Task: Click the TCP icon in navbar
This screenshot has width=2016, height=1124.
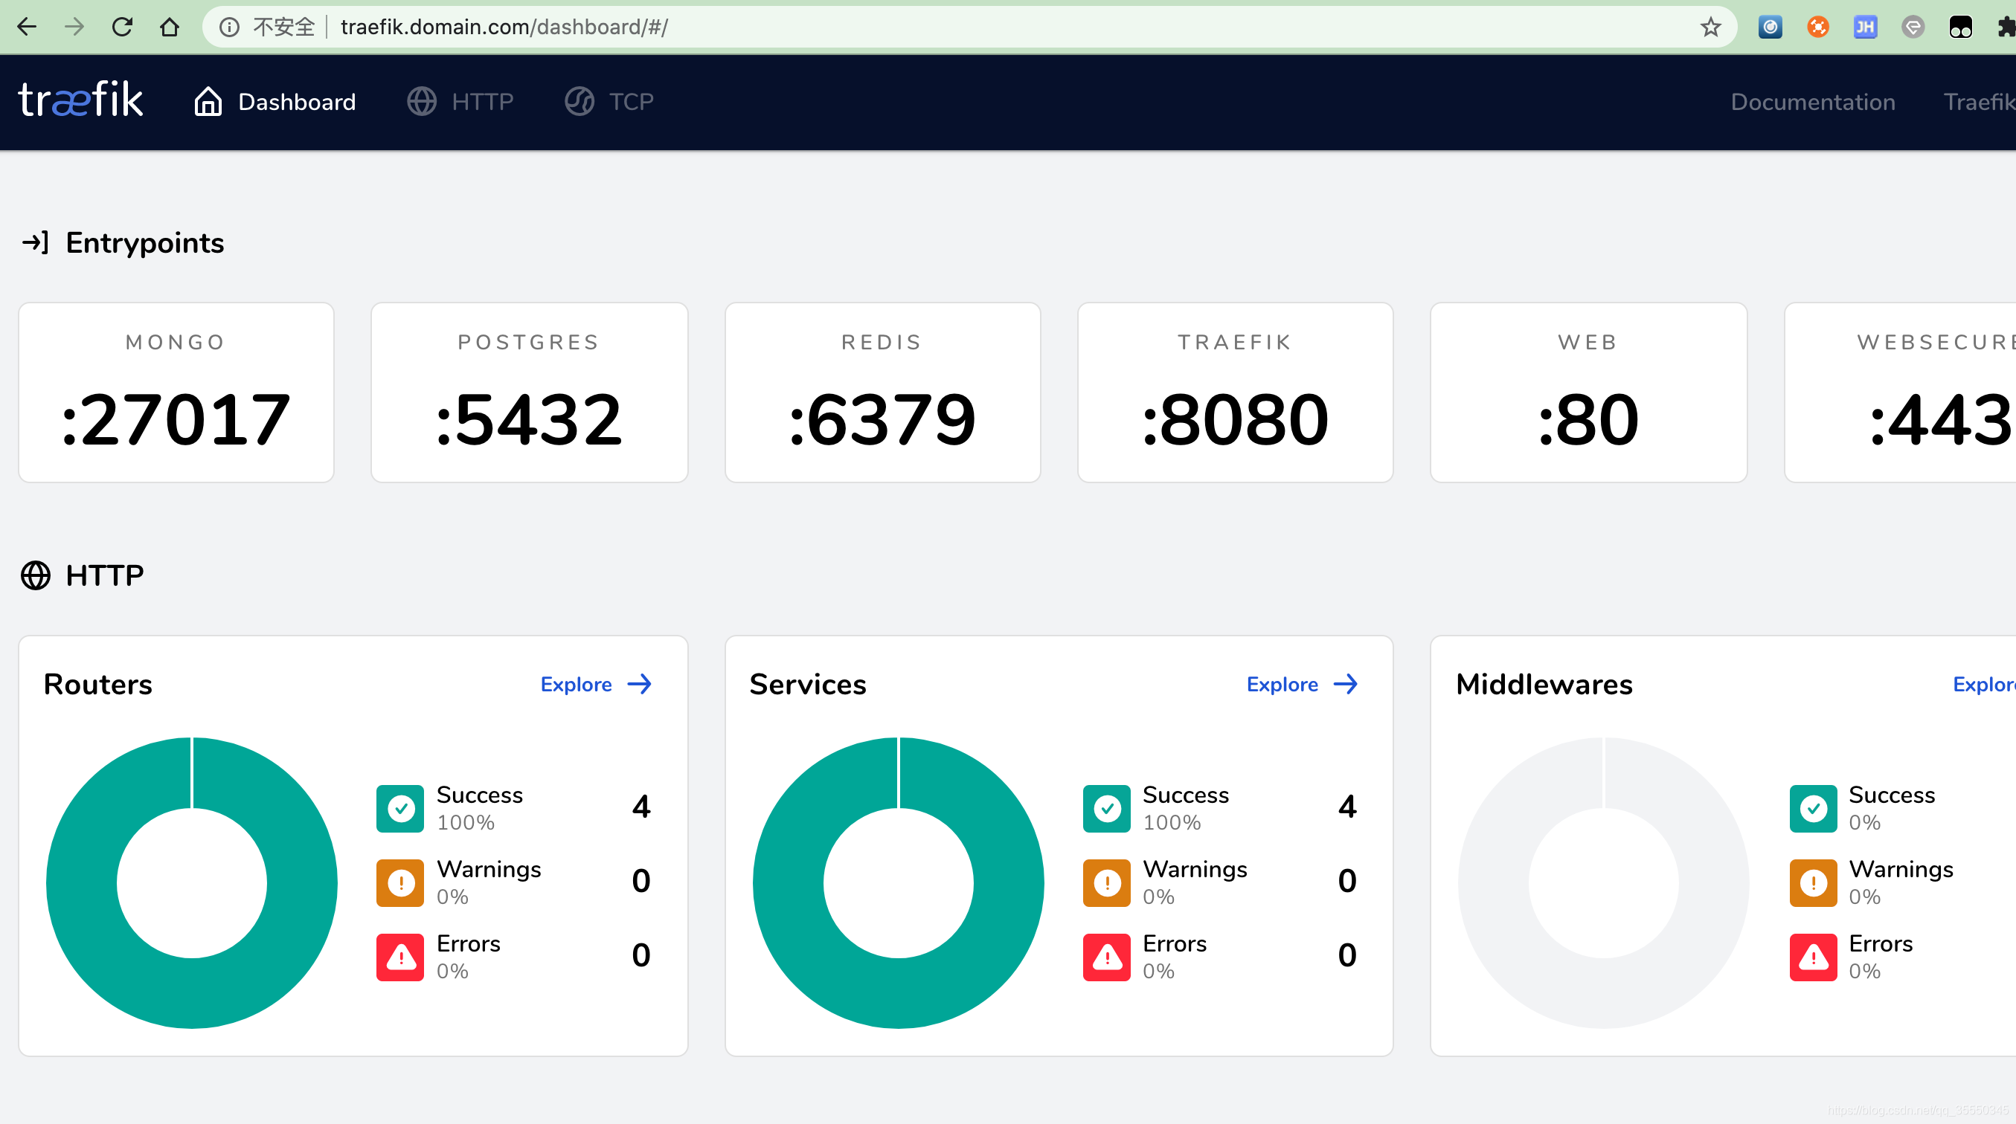Action: click(579, 102)
